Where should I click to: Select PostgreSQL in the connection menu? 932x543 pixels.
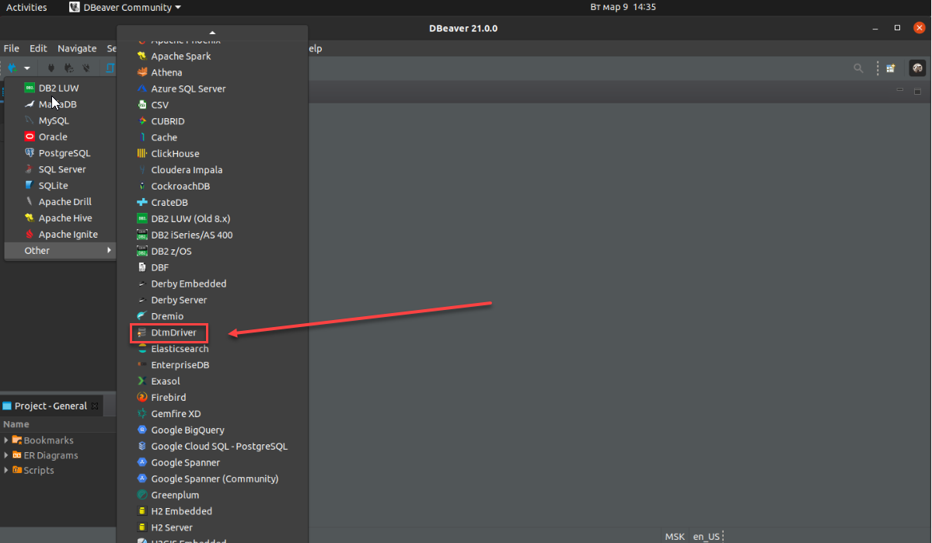65,153
